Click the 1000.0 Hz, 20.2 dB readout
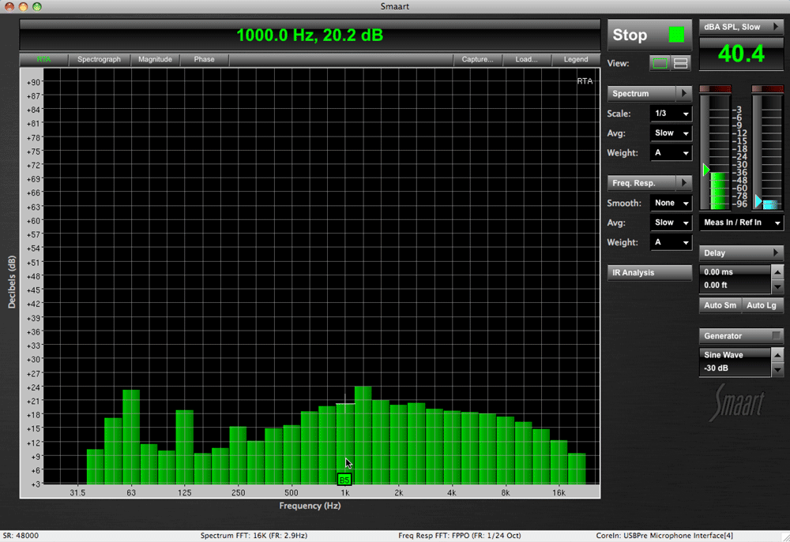 (310, 36)
